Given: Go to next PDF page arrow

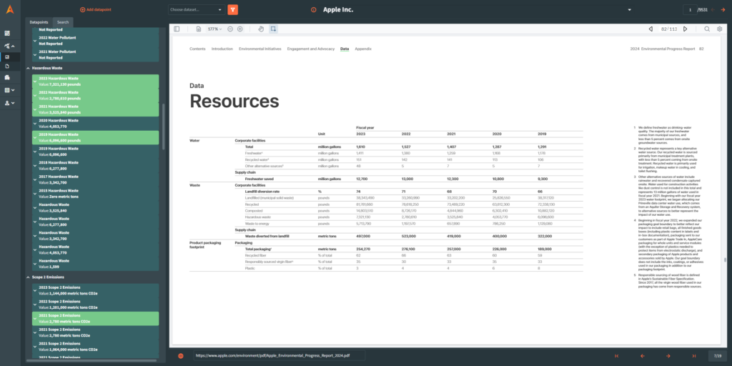Looking at the screenshot, I should click(686, 29).
